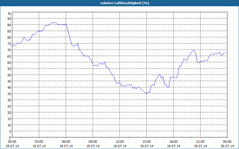Click the 21:00 time axis label
This screenshot has height=149, width=239.
click(x=200, y=142)
